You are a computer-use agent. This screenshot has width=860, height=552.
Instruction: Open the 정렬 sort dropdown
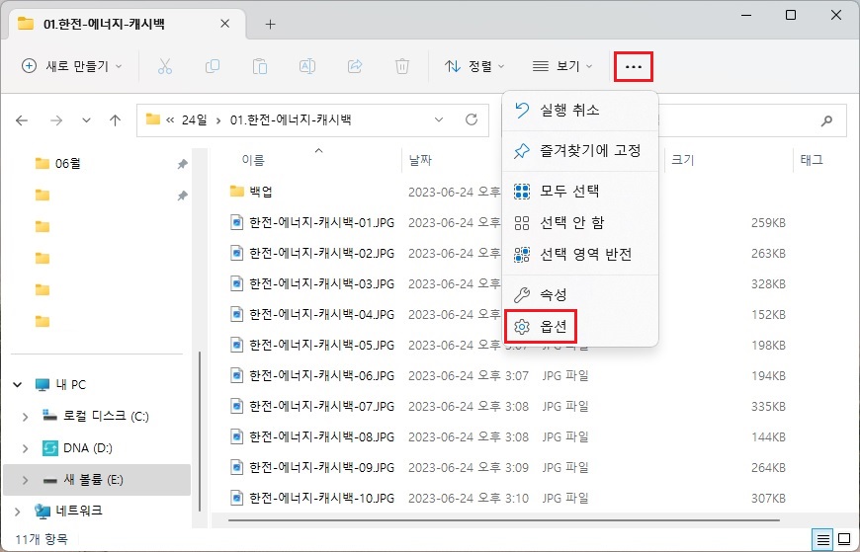pyautogui.click(x=474, y=66)
